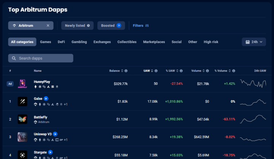
Task: Click the Ethereum chain icon under HunnyPlay
Action: [x=36, y=87]
